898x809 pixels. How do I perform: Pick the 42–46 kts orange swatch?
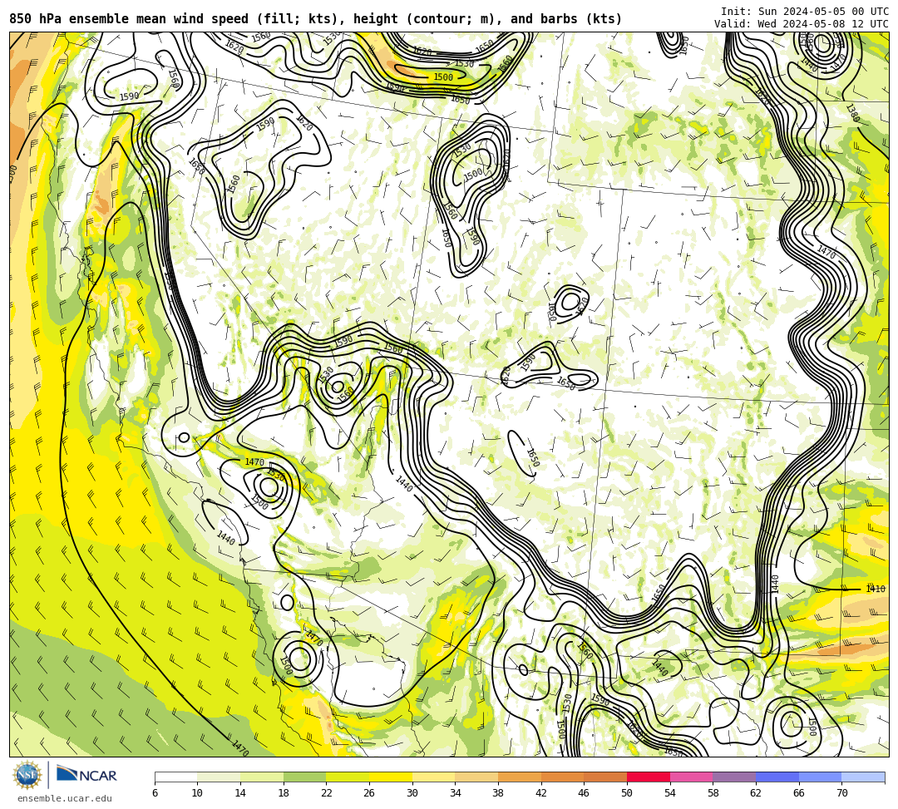[x=562, y=777]
